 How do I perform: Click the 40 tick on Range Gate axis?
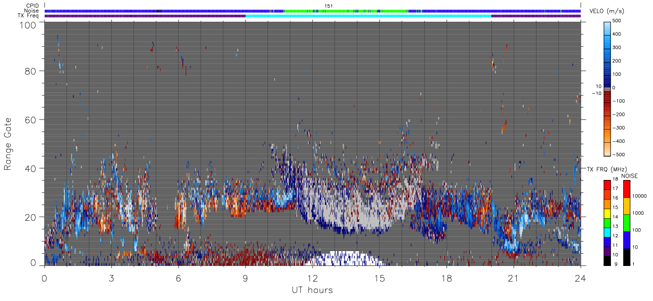31,168
